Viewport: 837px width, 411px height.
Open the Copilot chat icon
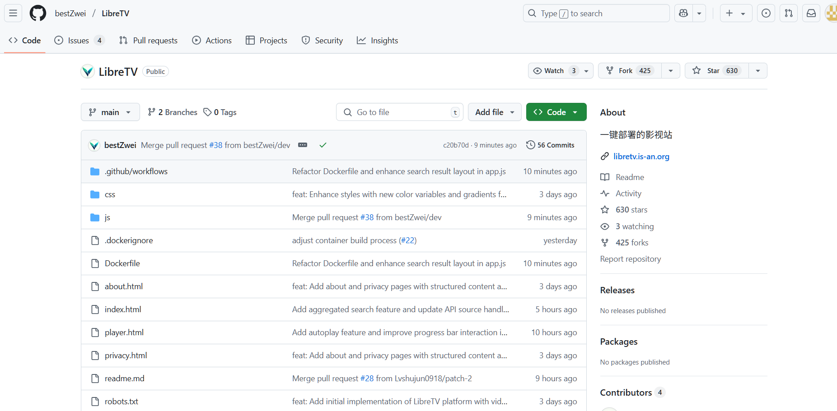(683, 14)
